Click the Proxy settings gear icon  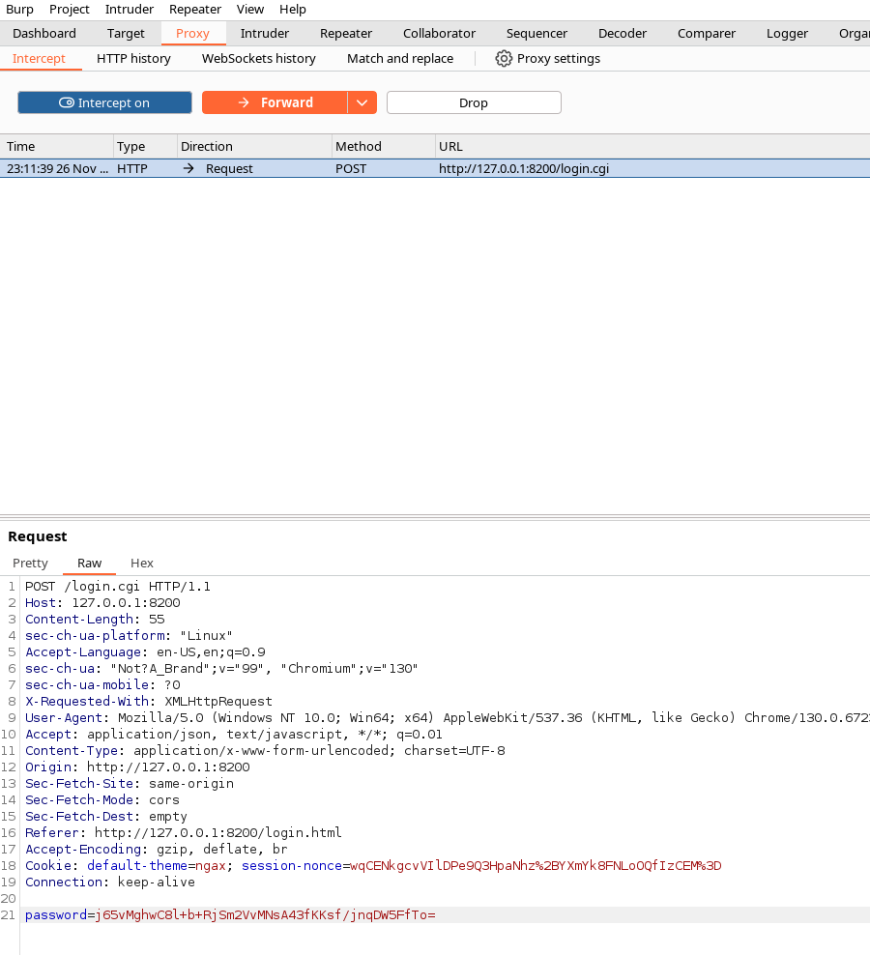click(x=504, y=58)
